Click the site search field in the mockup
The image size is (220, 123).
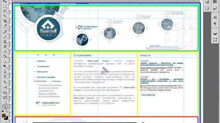164,48
